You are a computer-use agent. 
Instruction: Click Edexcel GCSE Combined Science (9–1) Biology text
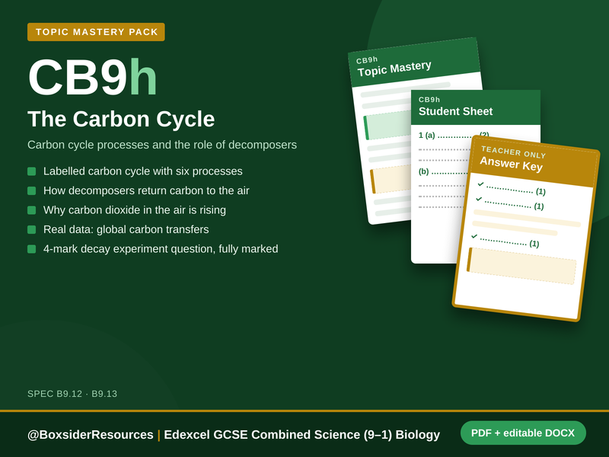click(x=301, y=434)
